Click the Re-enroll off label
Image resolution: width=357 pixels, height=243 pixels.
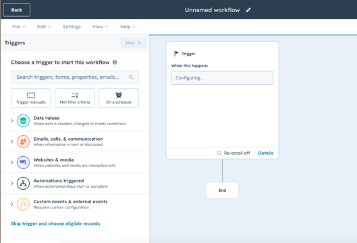point(237,153)
